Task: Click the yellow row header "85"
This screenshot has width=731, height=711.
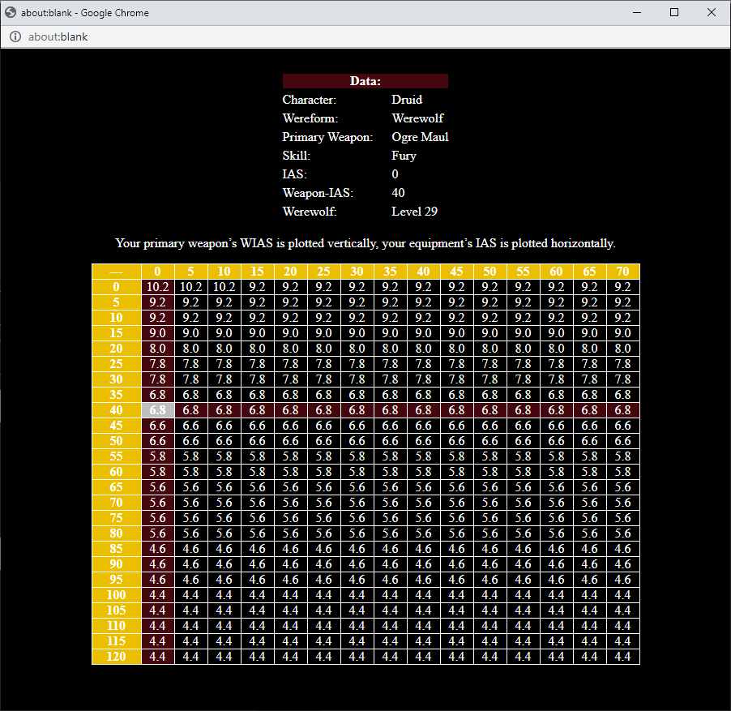Action: coord(116,549)
